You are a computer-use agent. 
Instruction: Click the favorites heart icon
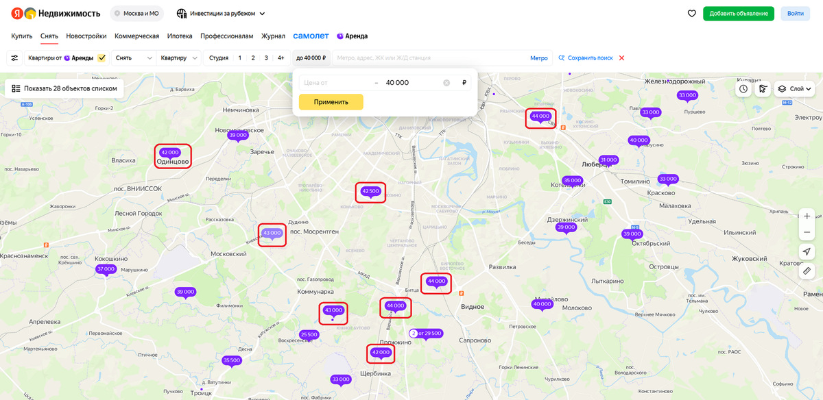coord(691,13)
